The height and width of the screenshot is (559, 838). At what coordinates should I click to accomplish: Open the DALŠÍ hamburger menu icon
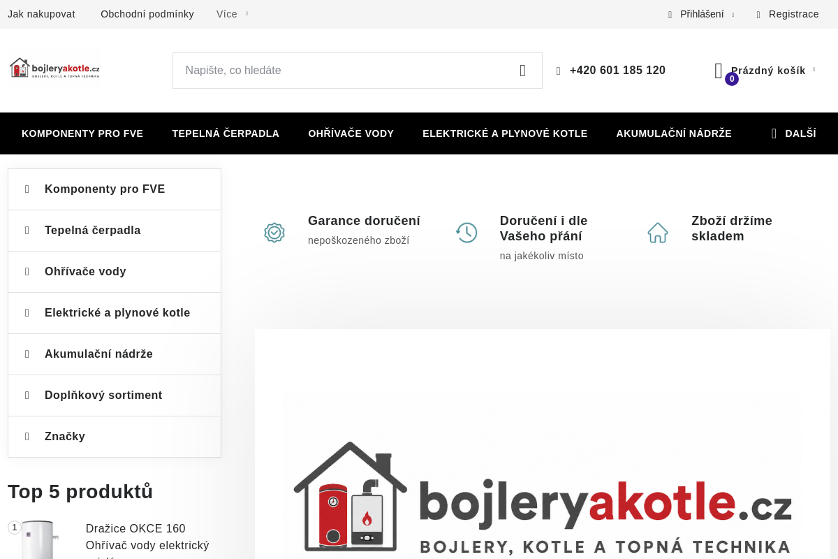(774, 133)
